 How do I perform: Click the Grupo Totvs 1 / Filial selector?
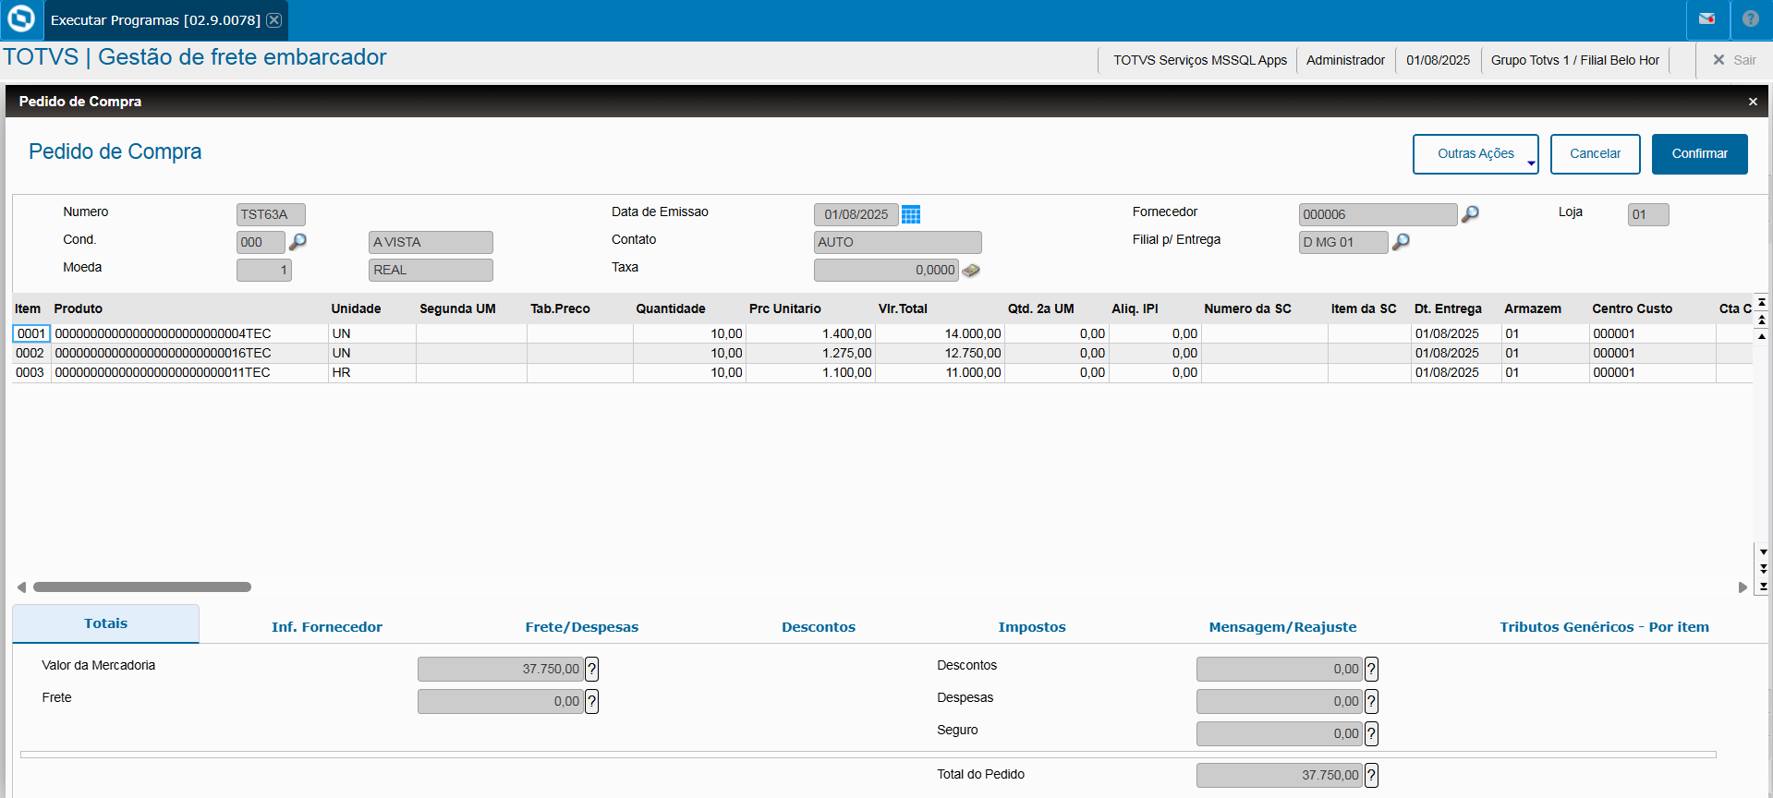[1575, 60]
